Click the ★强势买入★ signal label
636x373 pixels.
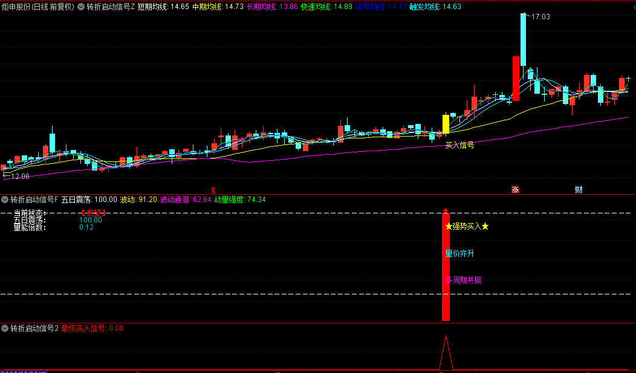point(467,227)
